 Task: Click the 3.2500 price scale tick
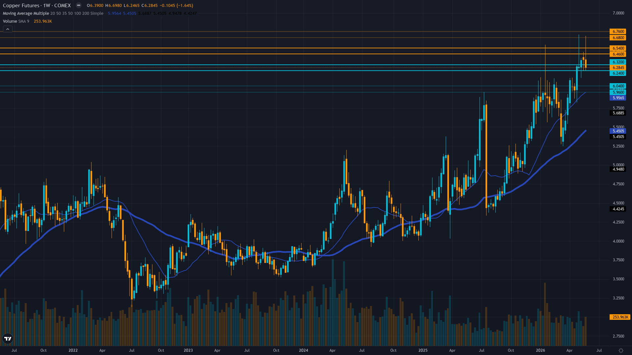pyautogui.click(x=618, y=298)
